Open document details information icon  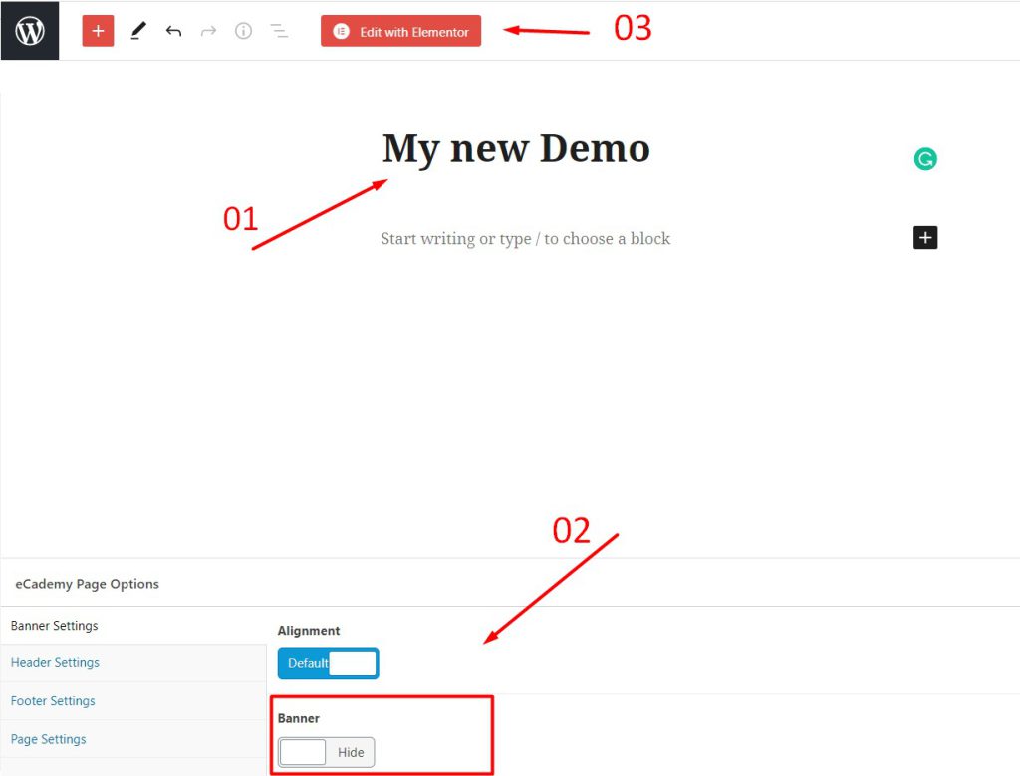pos(244,30)
